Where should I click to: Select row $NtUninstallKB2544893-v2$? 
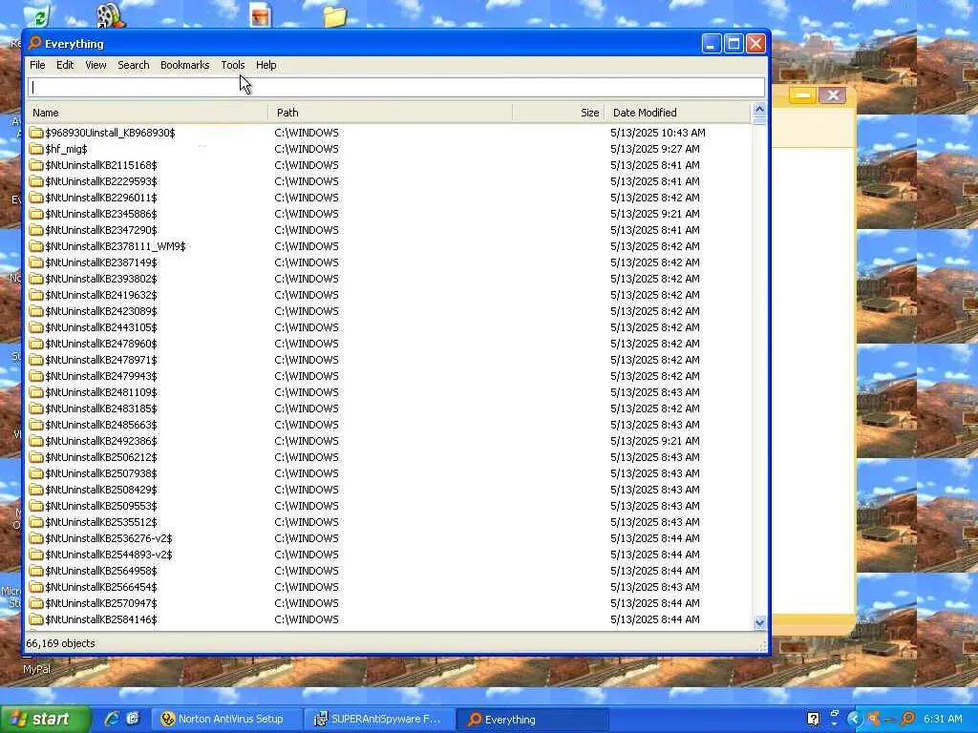pos(390,555)
